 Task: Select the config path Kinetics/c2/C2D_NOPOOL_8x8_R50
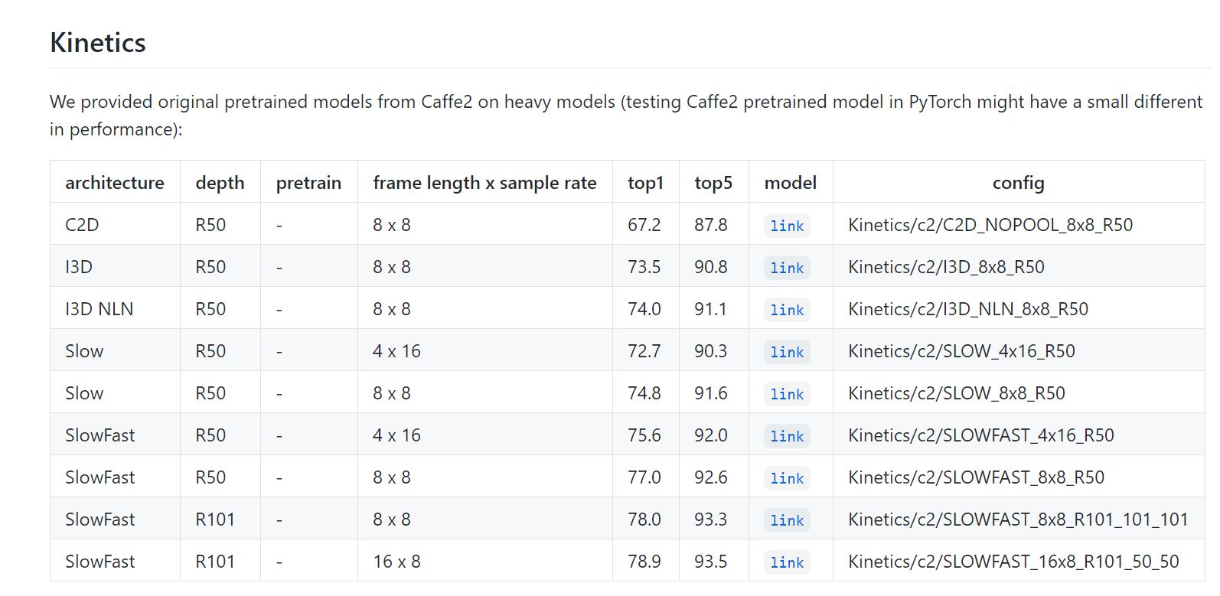[991, 224]
